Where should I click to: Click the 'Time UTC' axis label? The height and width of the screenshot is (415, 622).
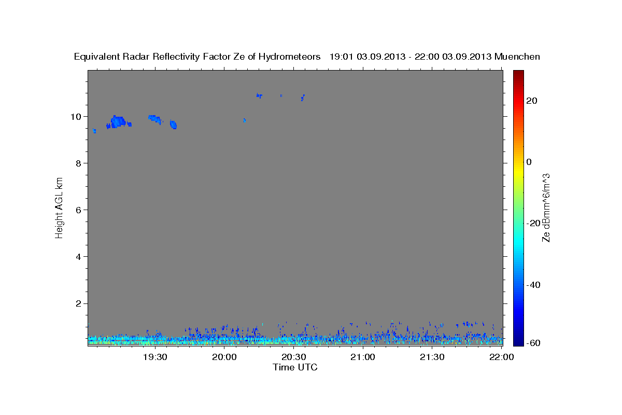(x=295, y=367)
